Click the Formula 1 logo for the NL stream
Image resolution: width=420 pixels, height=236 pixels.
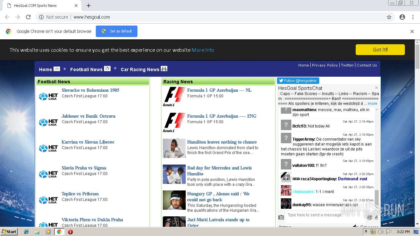pos(174,97)
